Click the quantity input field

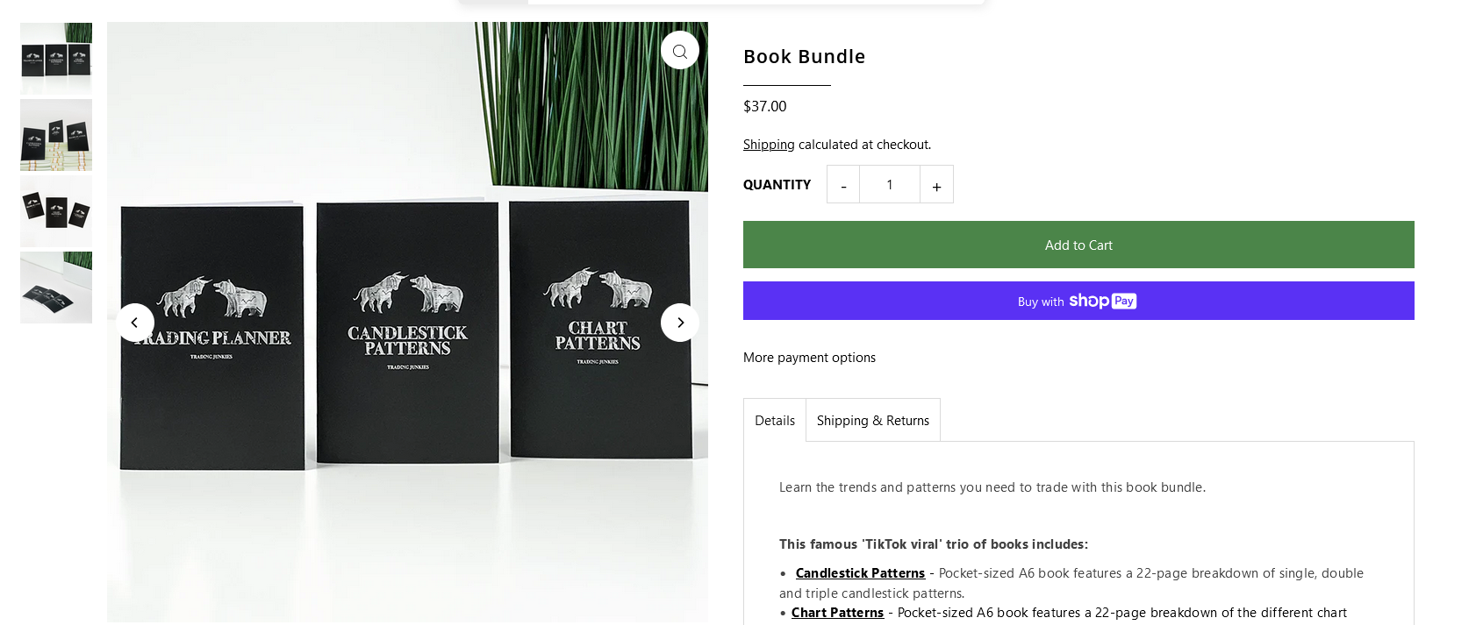(890, 185)
